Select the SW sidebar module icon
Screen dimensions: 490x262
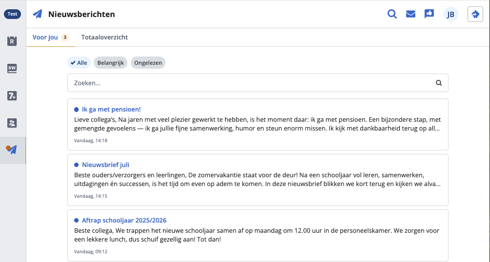(12, 68)
